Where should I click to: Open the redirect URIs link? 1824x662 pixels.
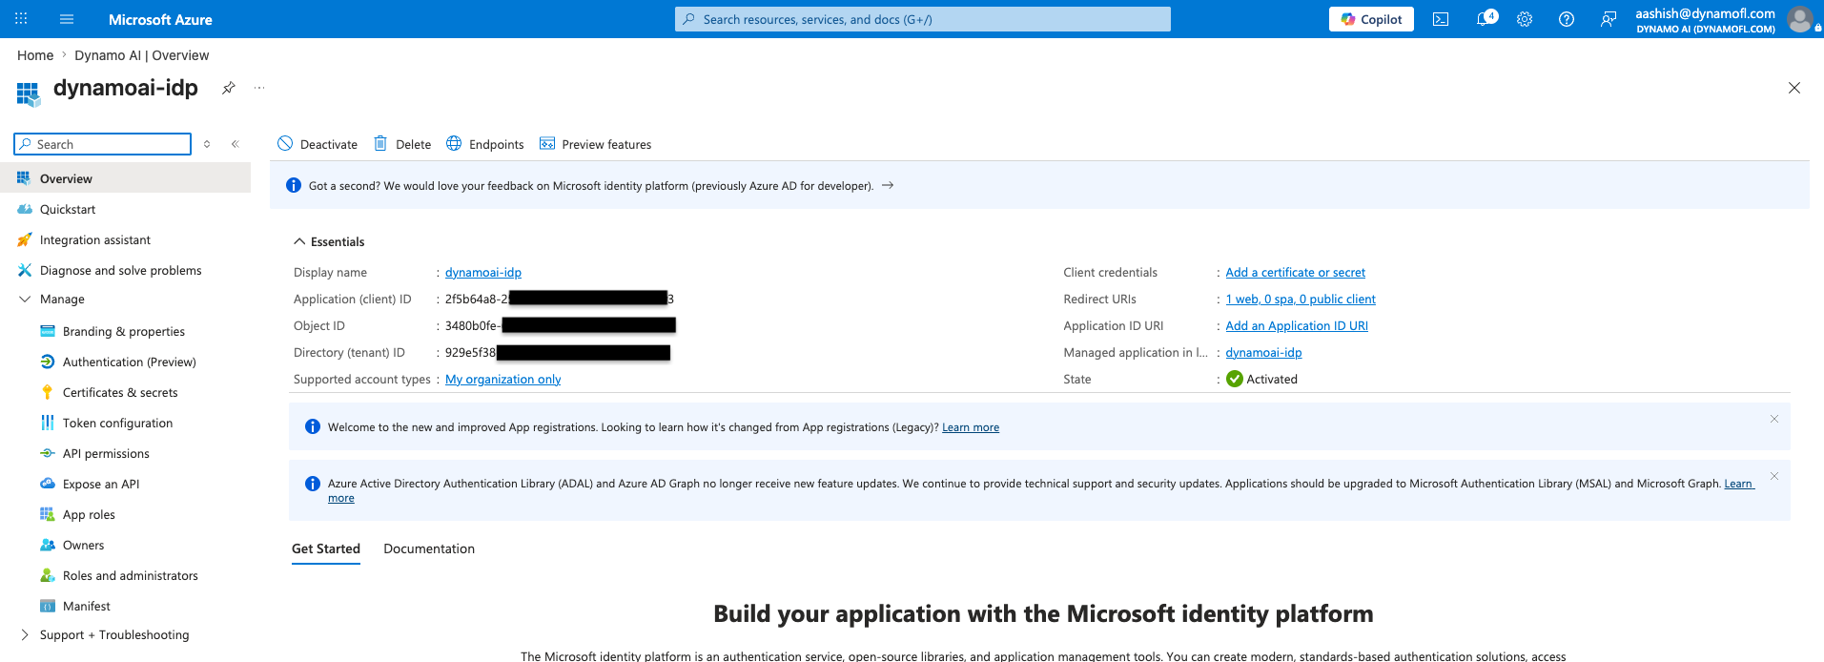point(1301,299)
